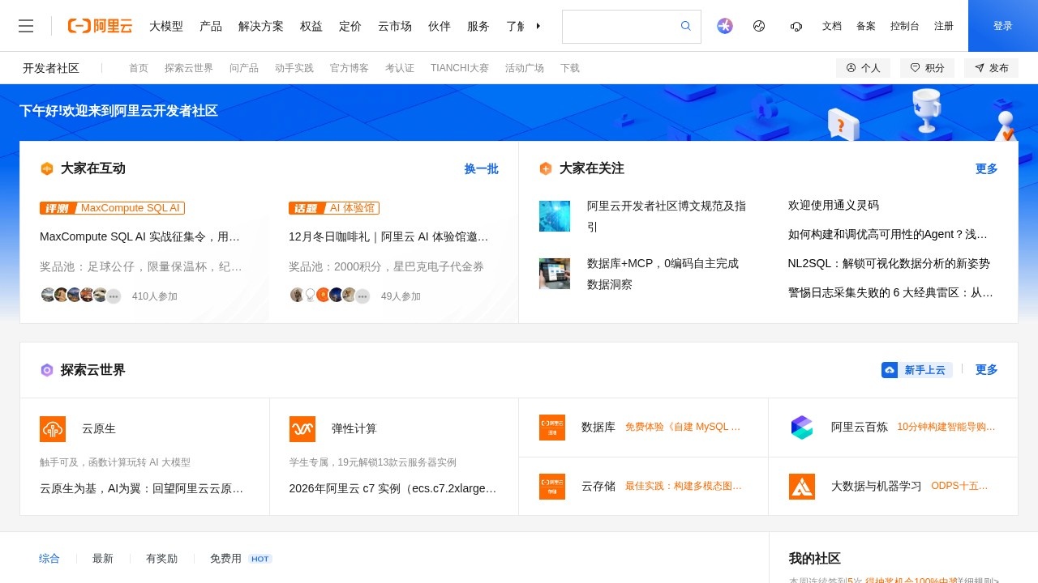Click the orange 数据库 Alibaba Cloud icon
Image resolution: width=1038 pixels, height=583 pixels.
click(552, 427)
